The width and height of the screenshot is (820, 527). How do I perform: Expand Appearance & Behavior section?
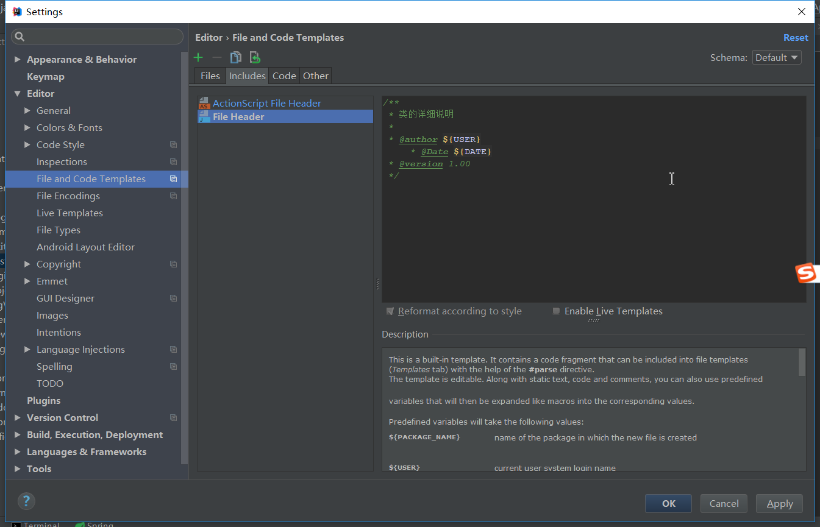(17, 60)
